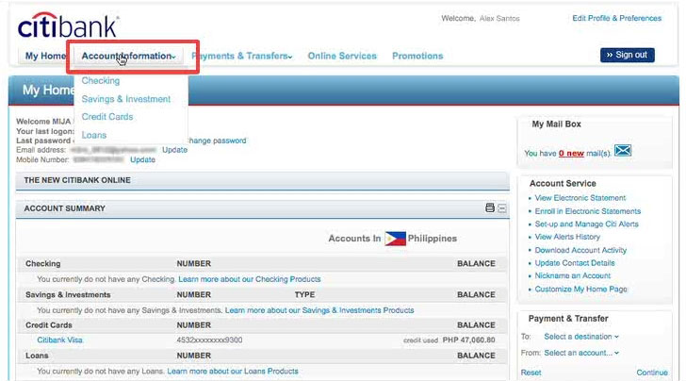Click the card number 4532xxxxxxxx9300
The width and height of the screenshot is (686, 381).
(x=209, y=340)
